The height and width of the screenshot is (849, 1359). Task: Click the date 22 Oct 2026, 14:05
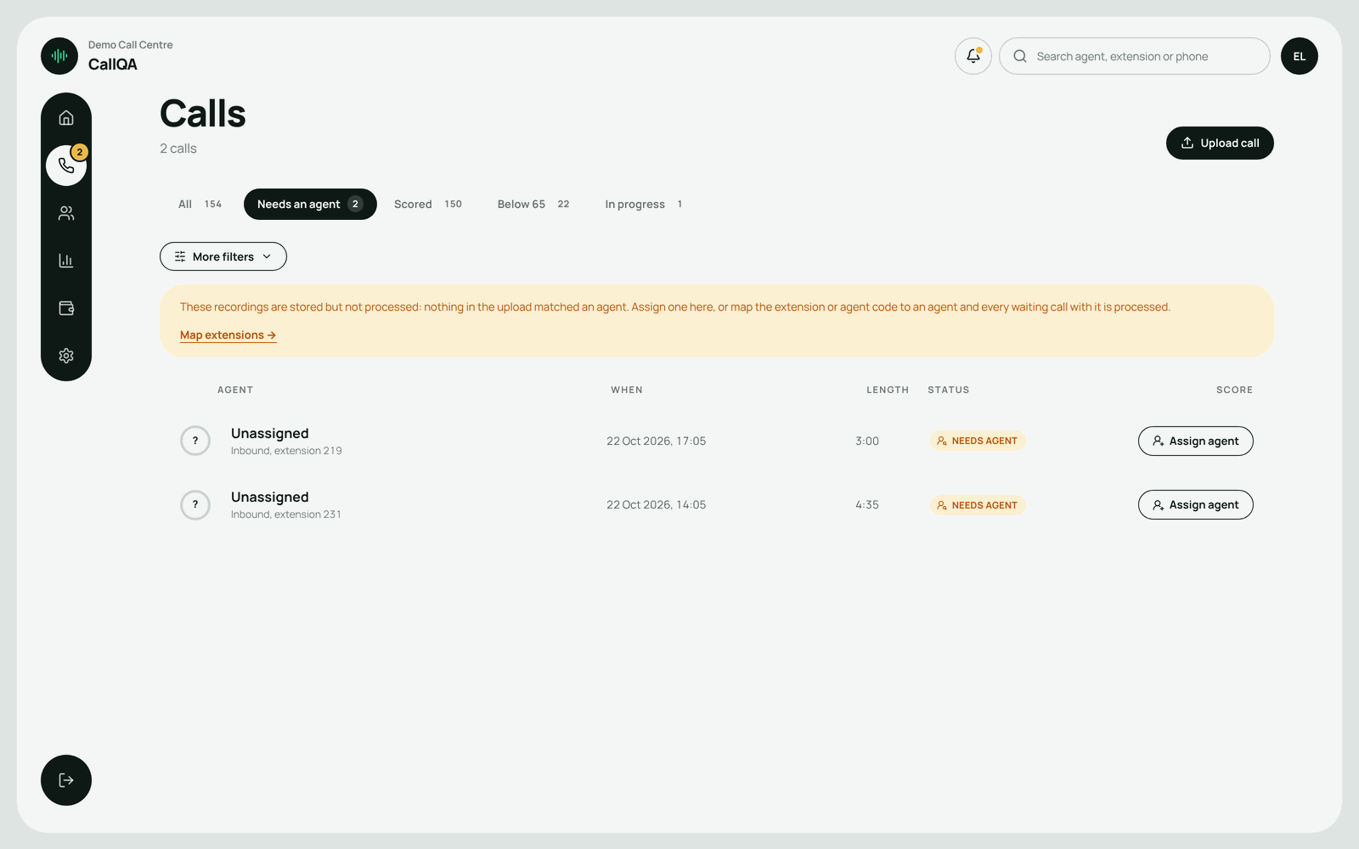point(657,505)
